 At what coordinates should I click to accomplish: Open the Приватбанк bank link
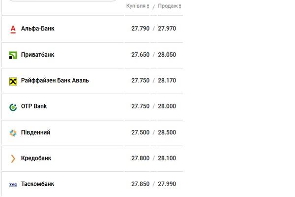(x=38, y=55)
